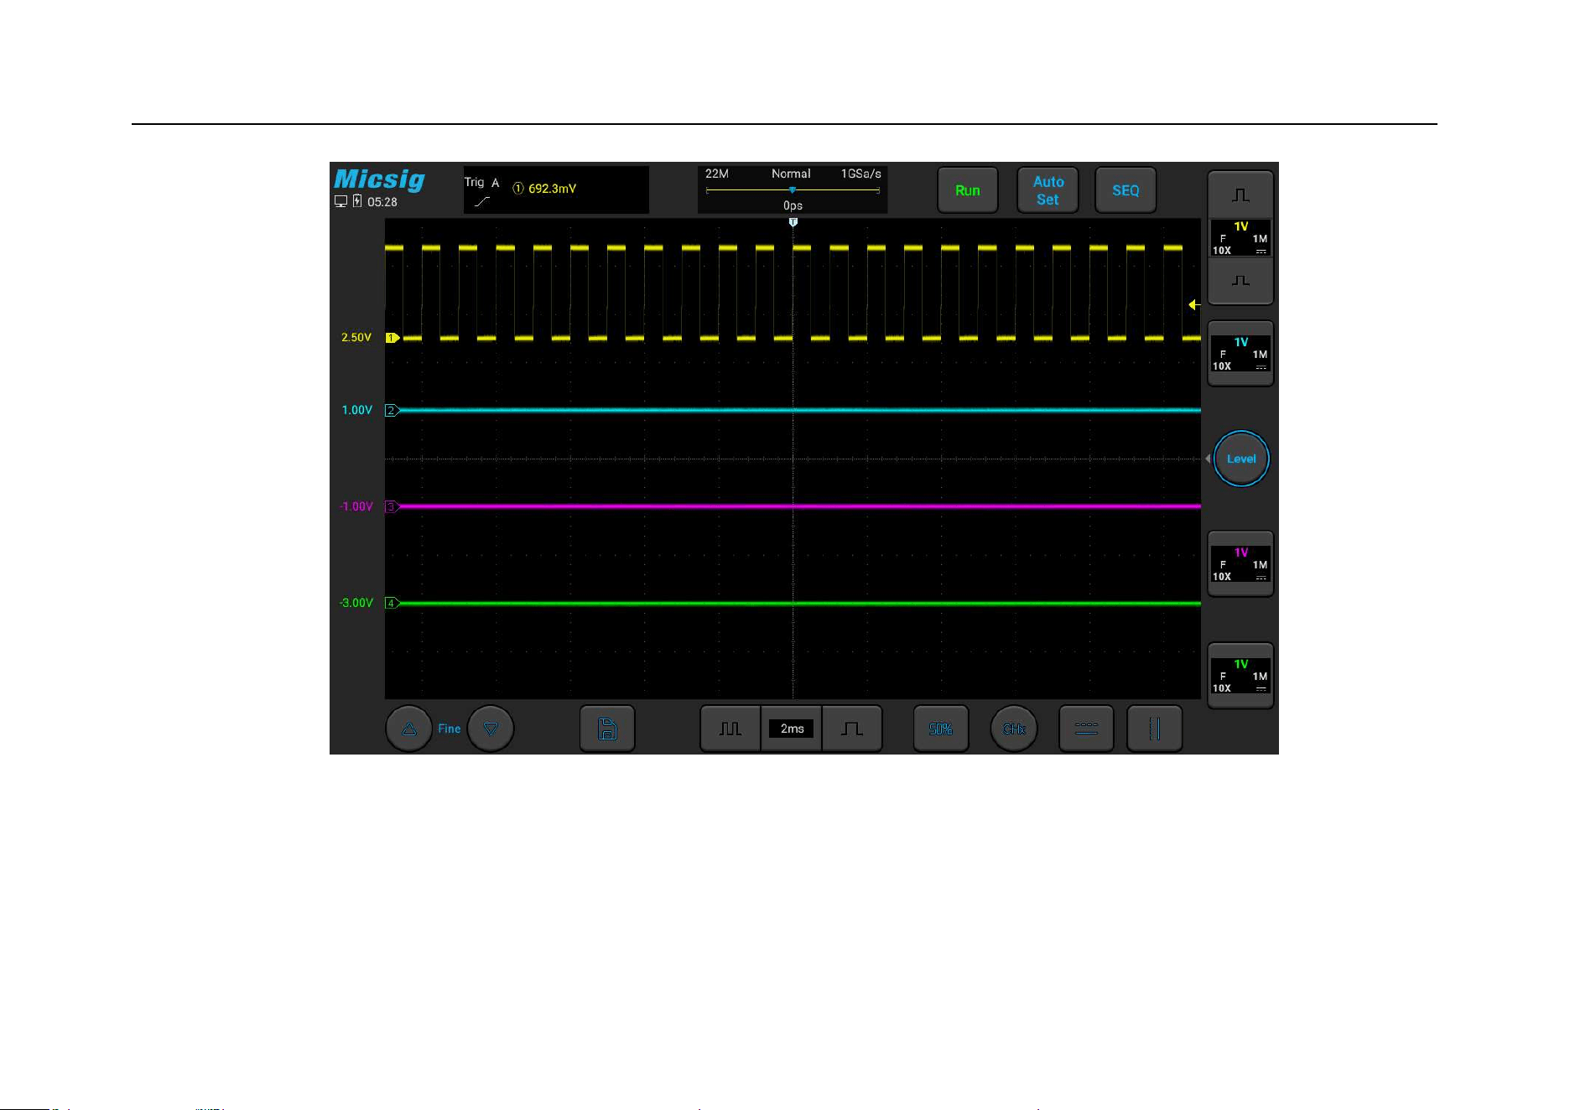Tap the 2.50V channel 1 offset label
This screenshot has width=1570, height=1110.
pos(356,338)
